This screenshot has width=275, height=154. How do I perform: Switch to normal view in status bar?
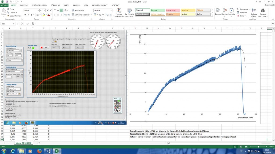click(x=235, y=147)
